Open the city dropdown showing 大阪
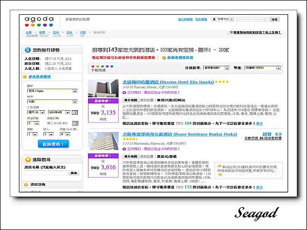The width and height of the screenshot is (307, 230). (52, 101)
